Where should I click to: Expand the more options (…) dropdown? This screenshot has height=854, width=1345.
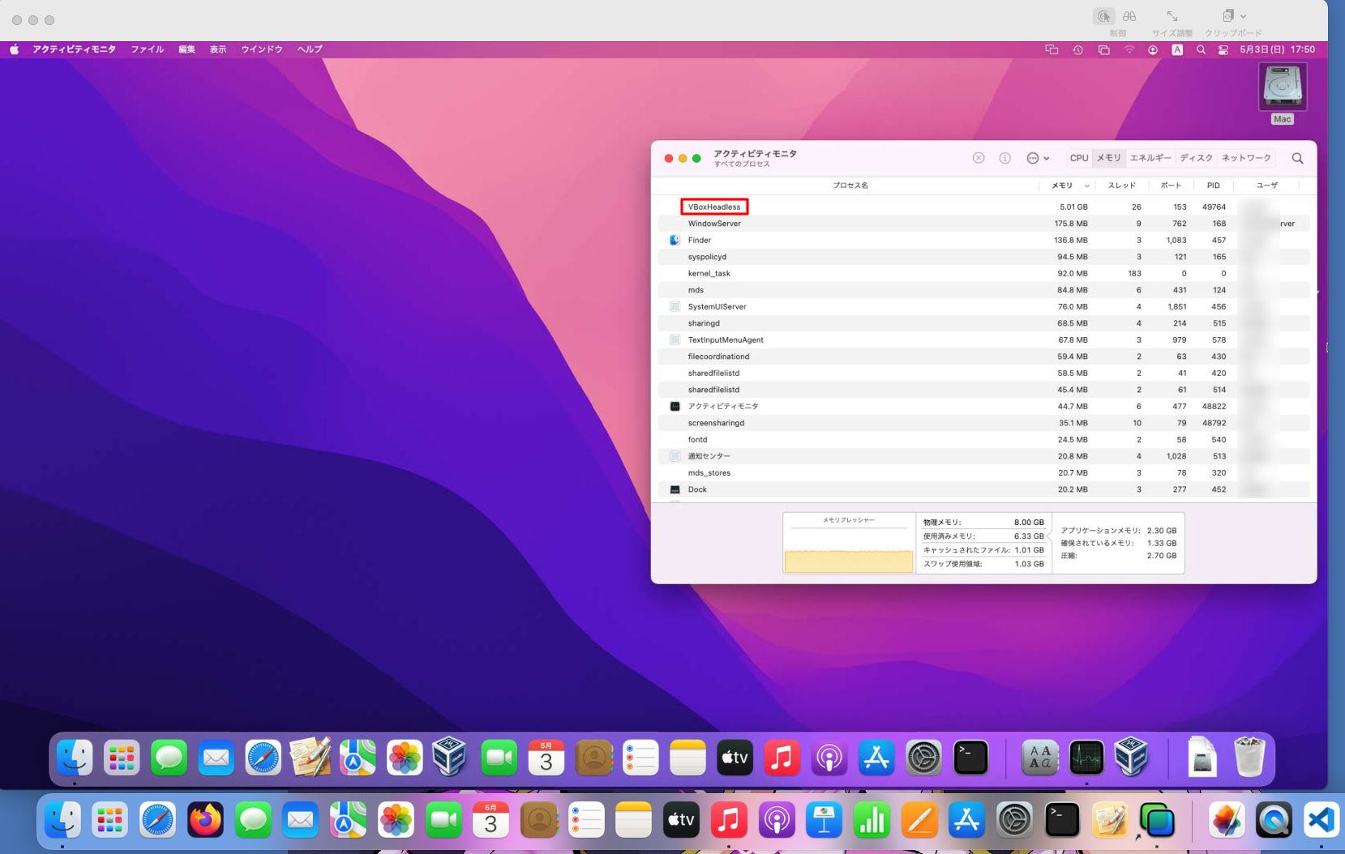(1038, 158)
